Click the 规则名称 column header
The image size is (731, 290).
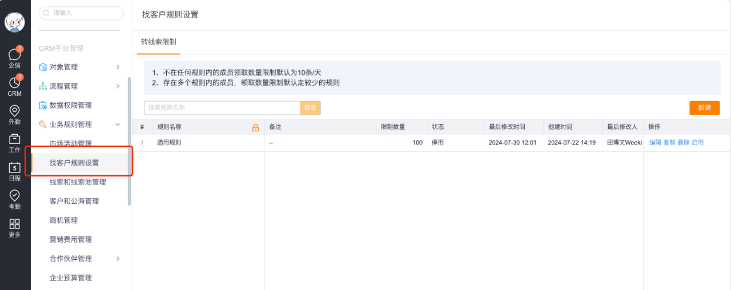coord(169,127)
